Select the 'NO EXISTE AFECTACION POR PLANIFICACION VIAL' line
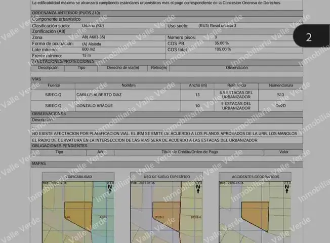The width and height of the screenshot is (330, 243). pyautogui.click(x=164, y=134)
